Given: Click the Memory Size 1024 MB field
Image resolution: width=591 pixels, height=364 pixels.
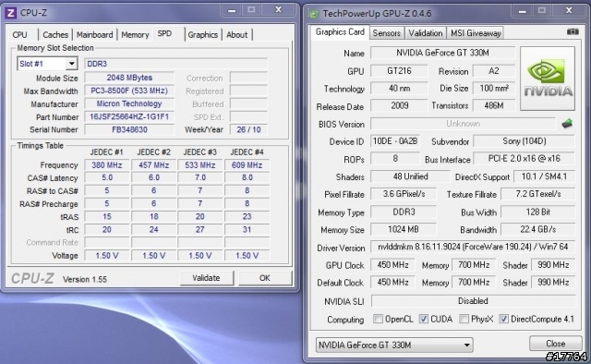Looking at the screenshot, I should (404, 229).
